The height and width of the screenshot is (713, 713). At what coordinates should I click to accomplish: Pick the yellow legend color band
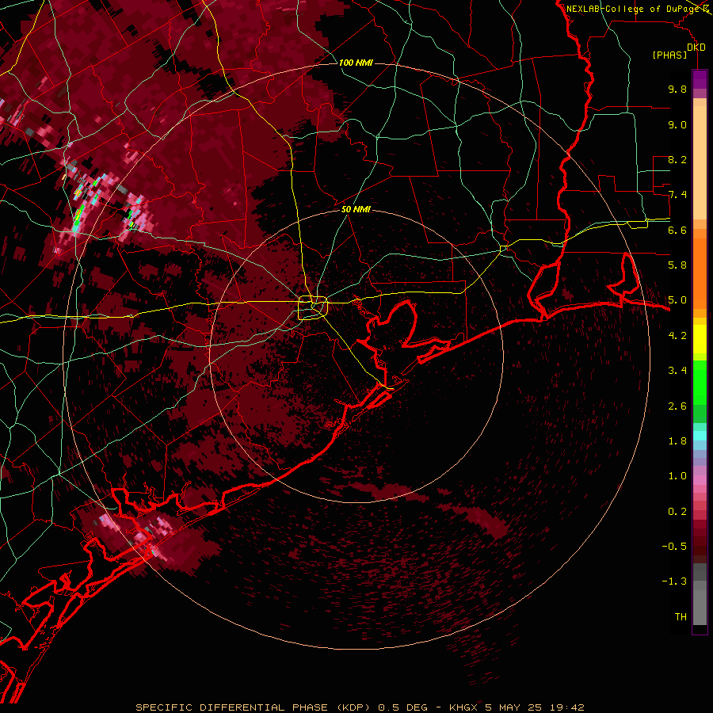[700, 339]
